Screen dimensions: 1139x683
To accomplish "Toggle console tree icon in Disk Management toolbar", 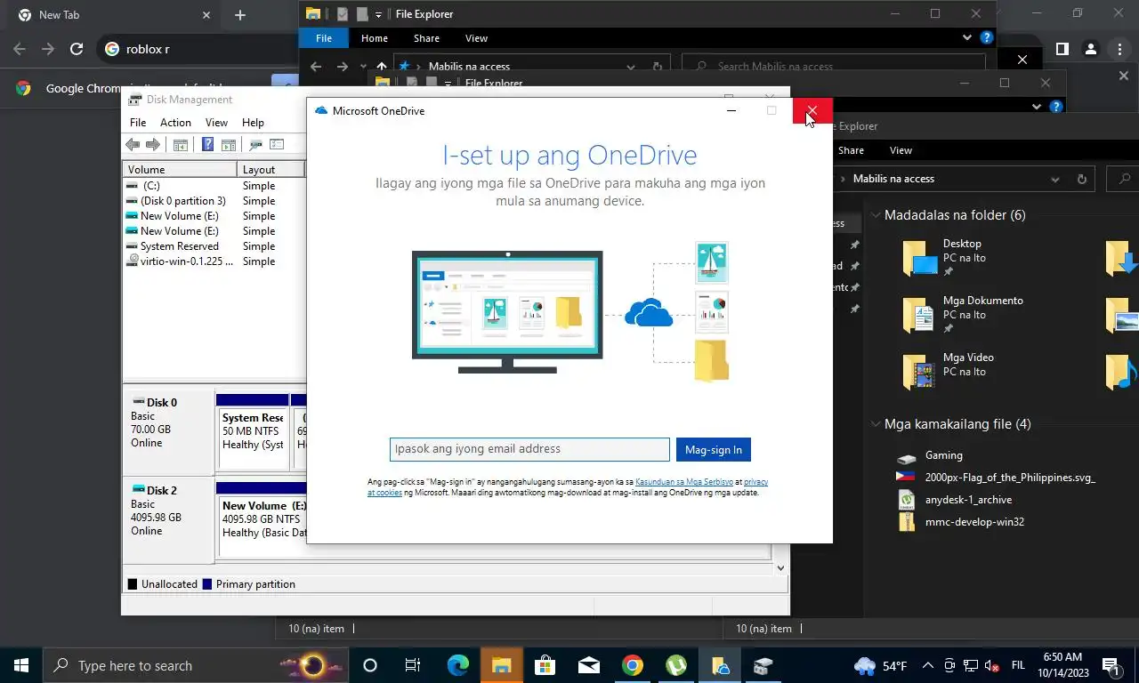I will click(x=180, y=145).
